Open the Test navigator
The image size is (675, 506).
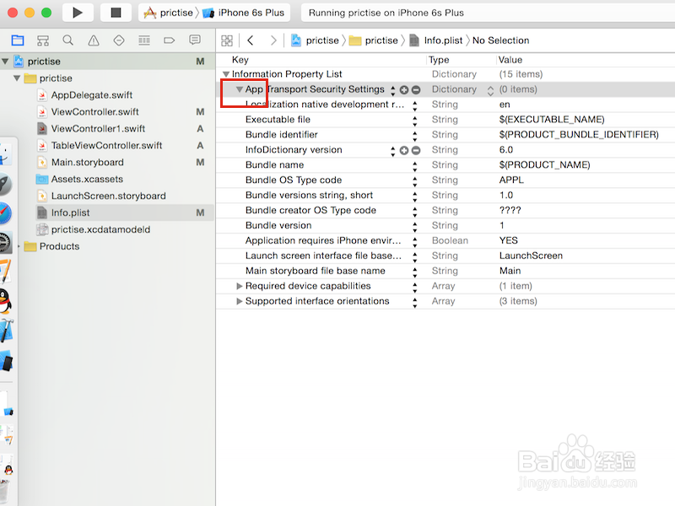[119, 40]
